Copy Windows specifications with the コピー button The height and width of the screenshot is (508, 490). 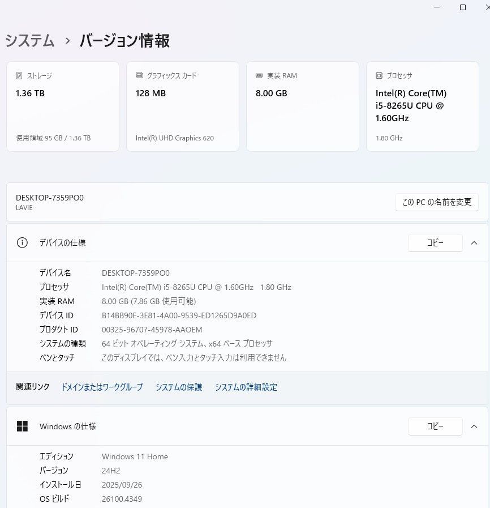pyautogui.click(x=435, y=426)
